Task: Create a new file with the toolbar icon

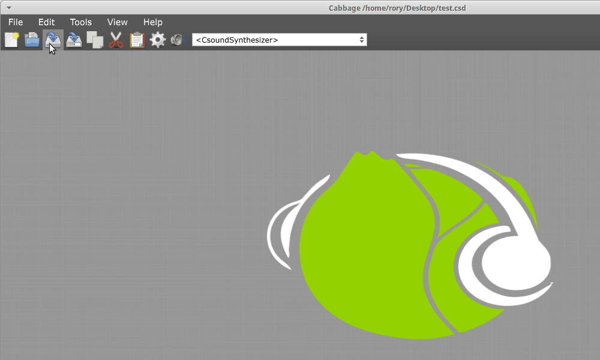Action: (x=11, y=40)
